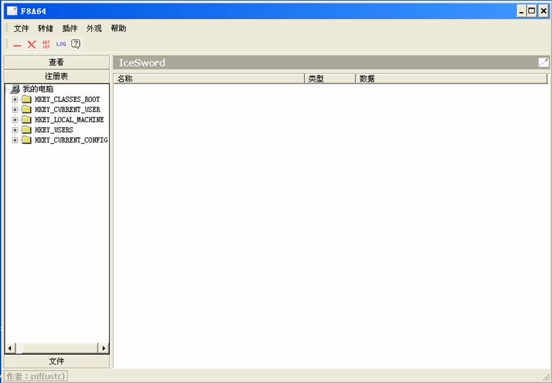Open the 外观 menu
The height and width of the screenshot is (383, 552).
[94, 28]
